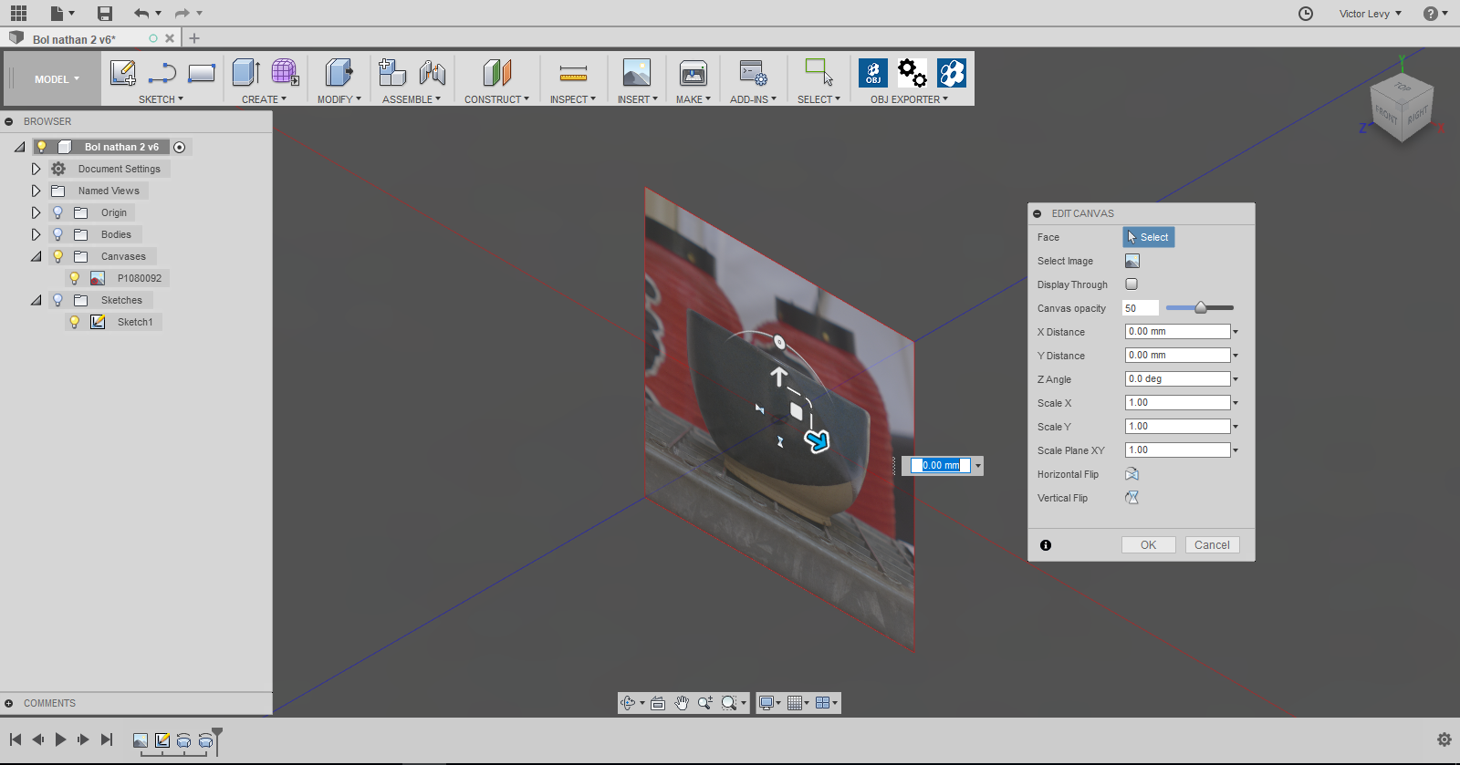Expand the Bodies folder
Image resolution: width=1460 pixels, height=765 pixels.
(x=36, y=234)
